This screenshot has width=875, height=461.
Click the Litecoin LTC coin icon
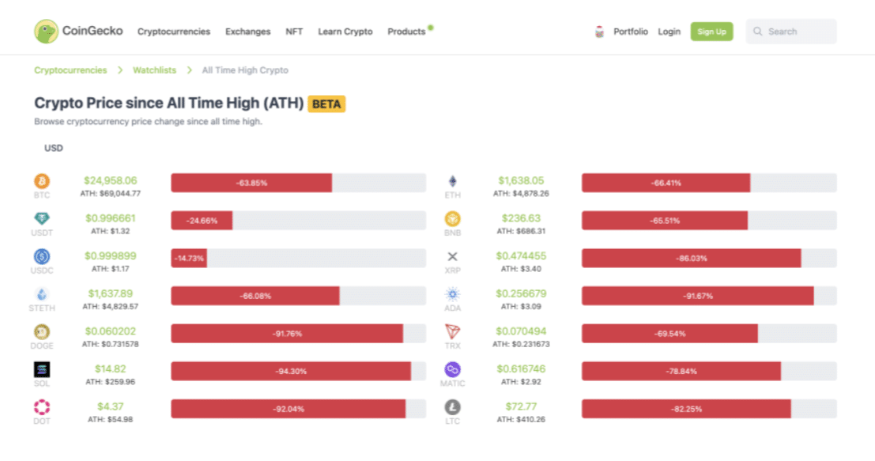click(x=453, y=407)
